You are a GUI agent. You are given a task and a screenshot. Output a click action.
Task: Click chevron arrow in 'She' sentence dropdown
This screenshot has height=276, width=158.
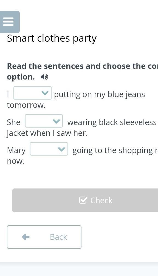[x=56, y=121]
